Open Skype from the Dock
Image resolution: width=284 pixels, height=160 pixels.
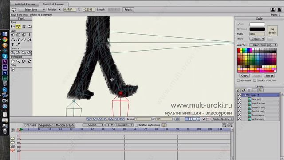pos(5,56)
